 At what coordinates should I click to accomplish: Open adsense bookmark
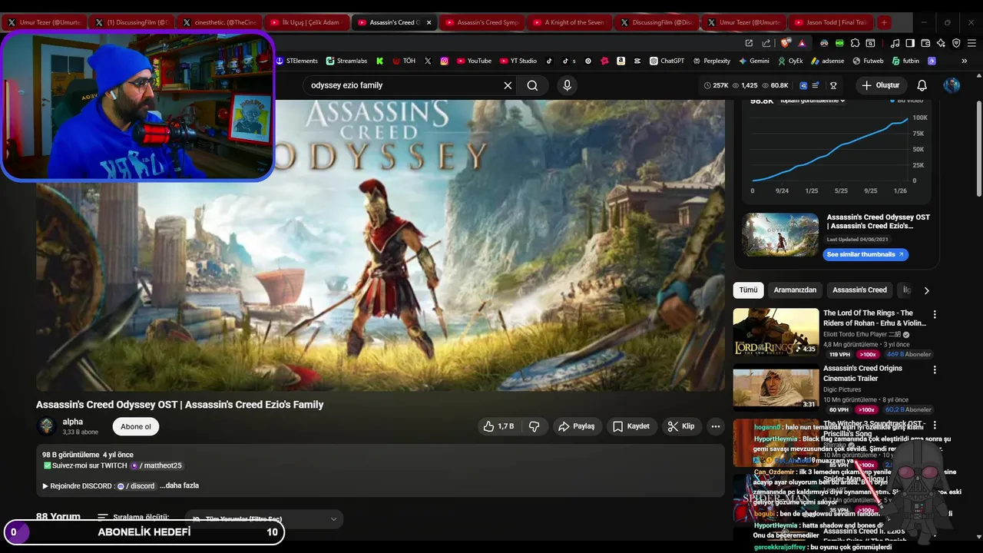pos(827,61)
